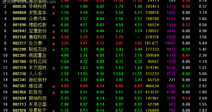The width and height of the screenshot is (212, 112).
Task: Click stock code 002306
Action: pos(19,61)
